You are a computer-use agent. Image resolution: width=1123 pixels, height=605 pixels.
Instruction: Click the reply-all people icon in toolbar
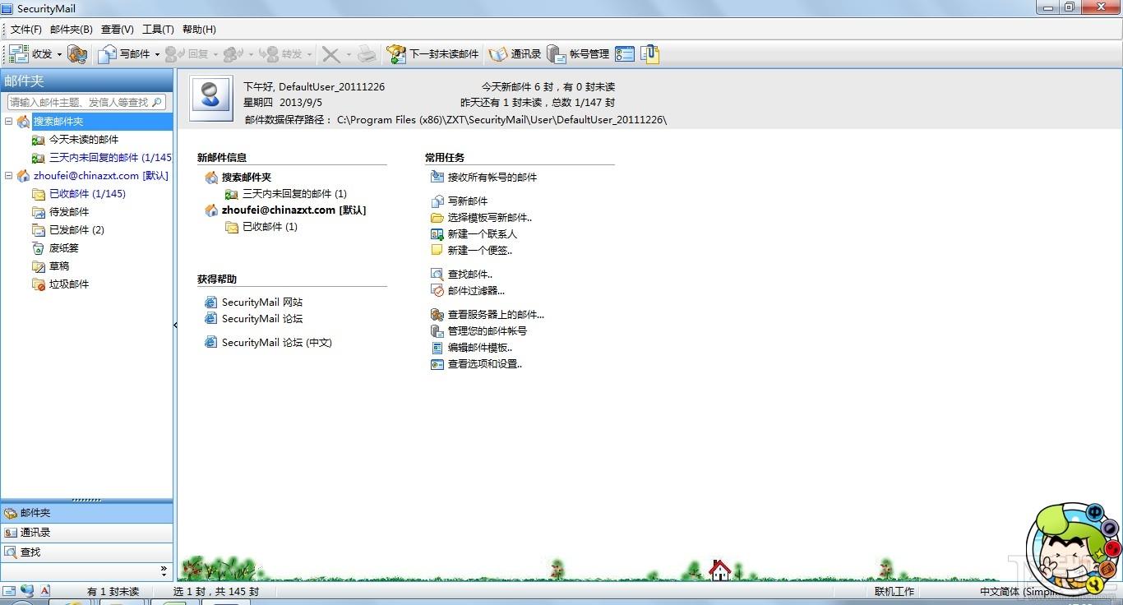233,54
